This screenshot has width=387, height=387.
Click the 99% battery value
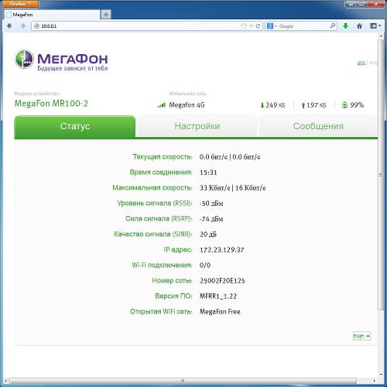pyautogui.click(x=357, y=105)
